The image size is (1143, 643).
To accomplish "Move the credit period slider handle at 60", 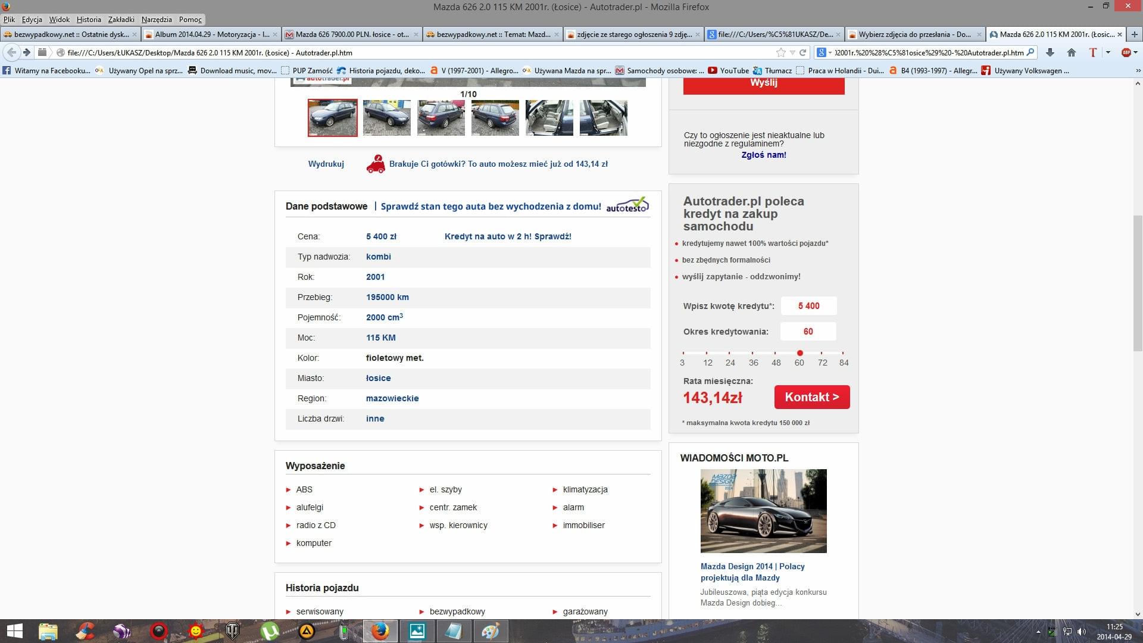I will coord(800,353).
